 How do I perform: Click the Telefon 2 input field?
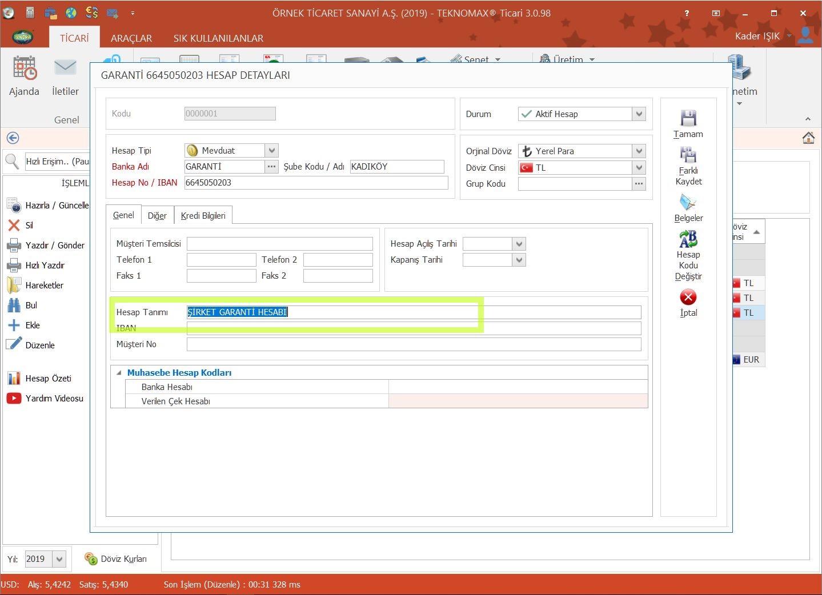tap(338, 260)
